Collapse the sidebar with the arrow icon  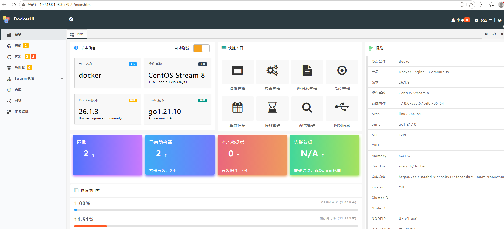[71, 19]
